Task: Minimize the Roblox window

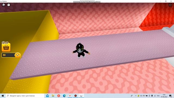Action: click(160, 1)
